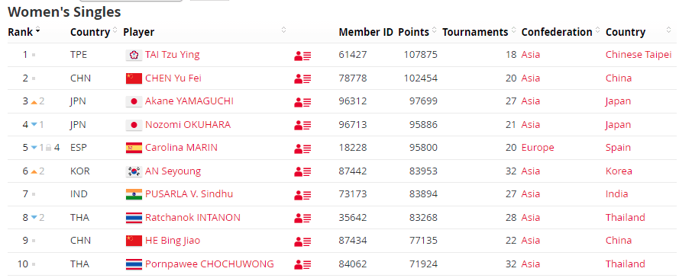Follow the Korea country link

619,171
